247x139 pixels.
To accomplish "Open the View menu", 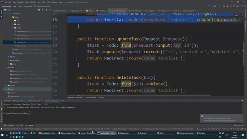I will coord(14,2).
